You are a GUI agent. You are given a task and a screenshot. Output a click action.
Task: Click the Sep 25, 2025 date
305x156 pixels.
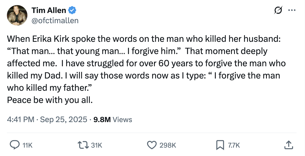[x=64, y=119]
